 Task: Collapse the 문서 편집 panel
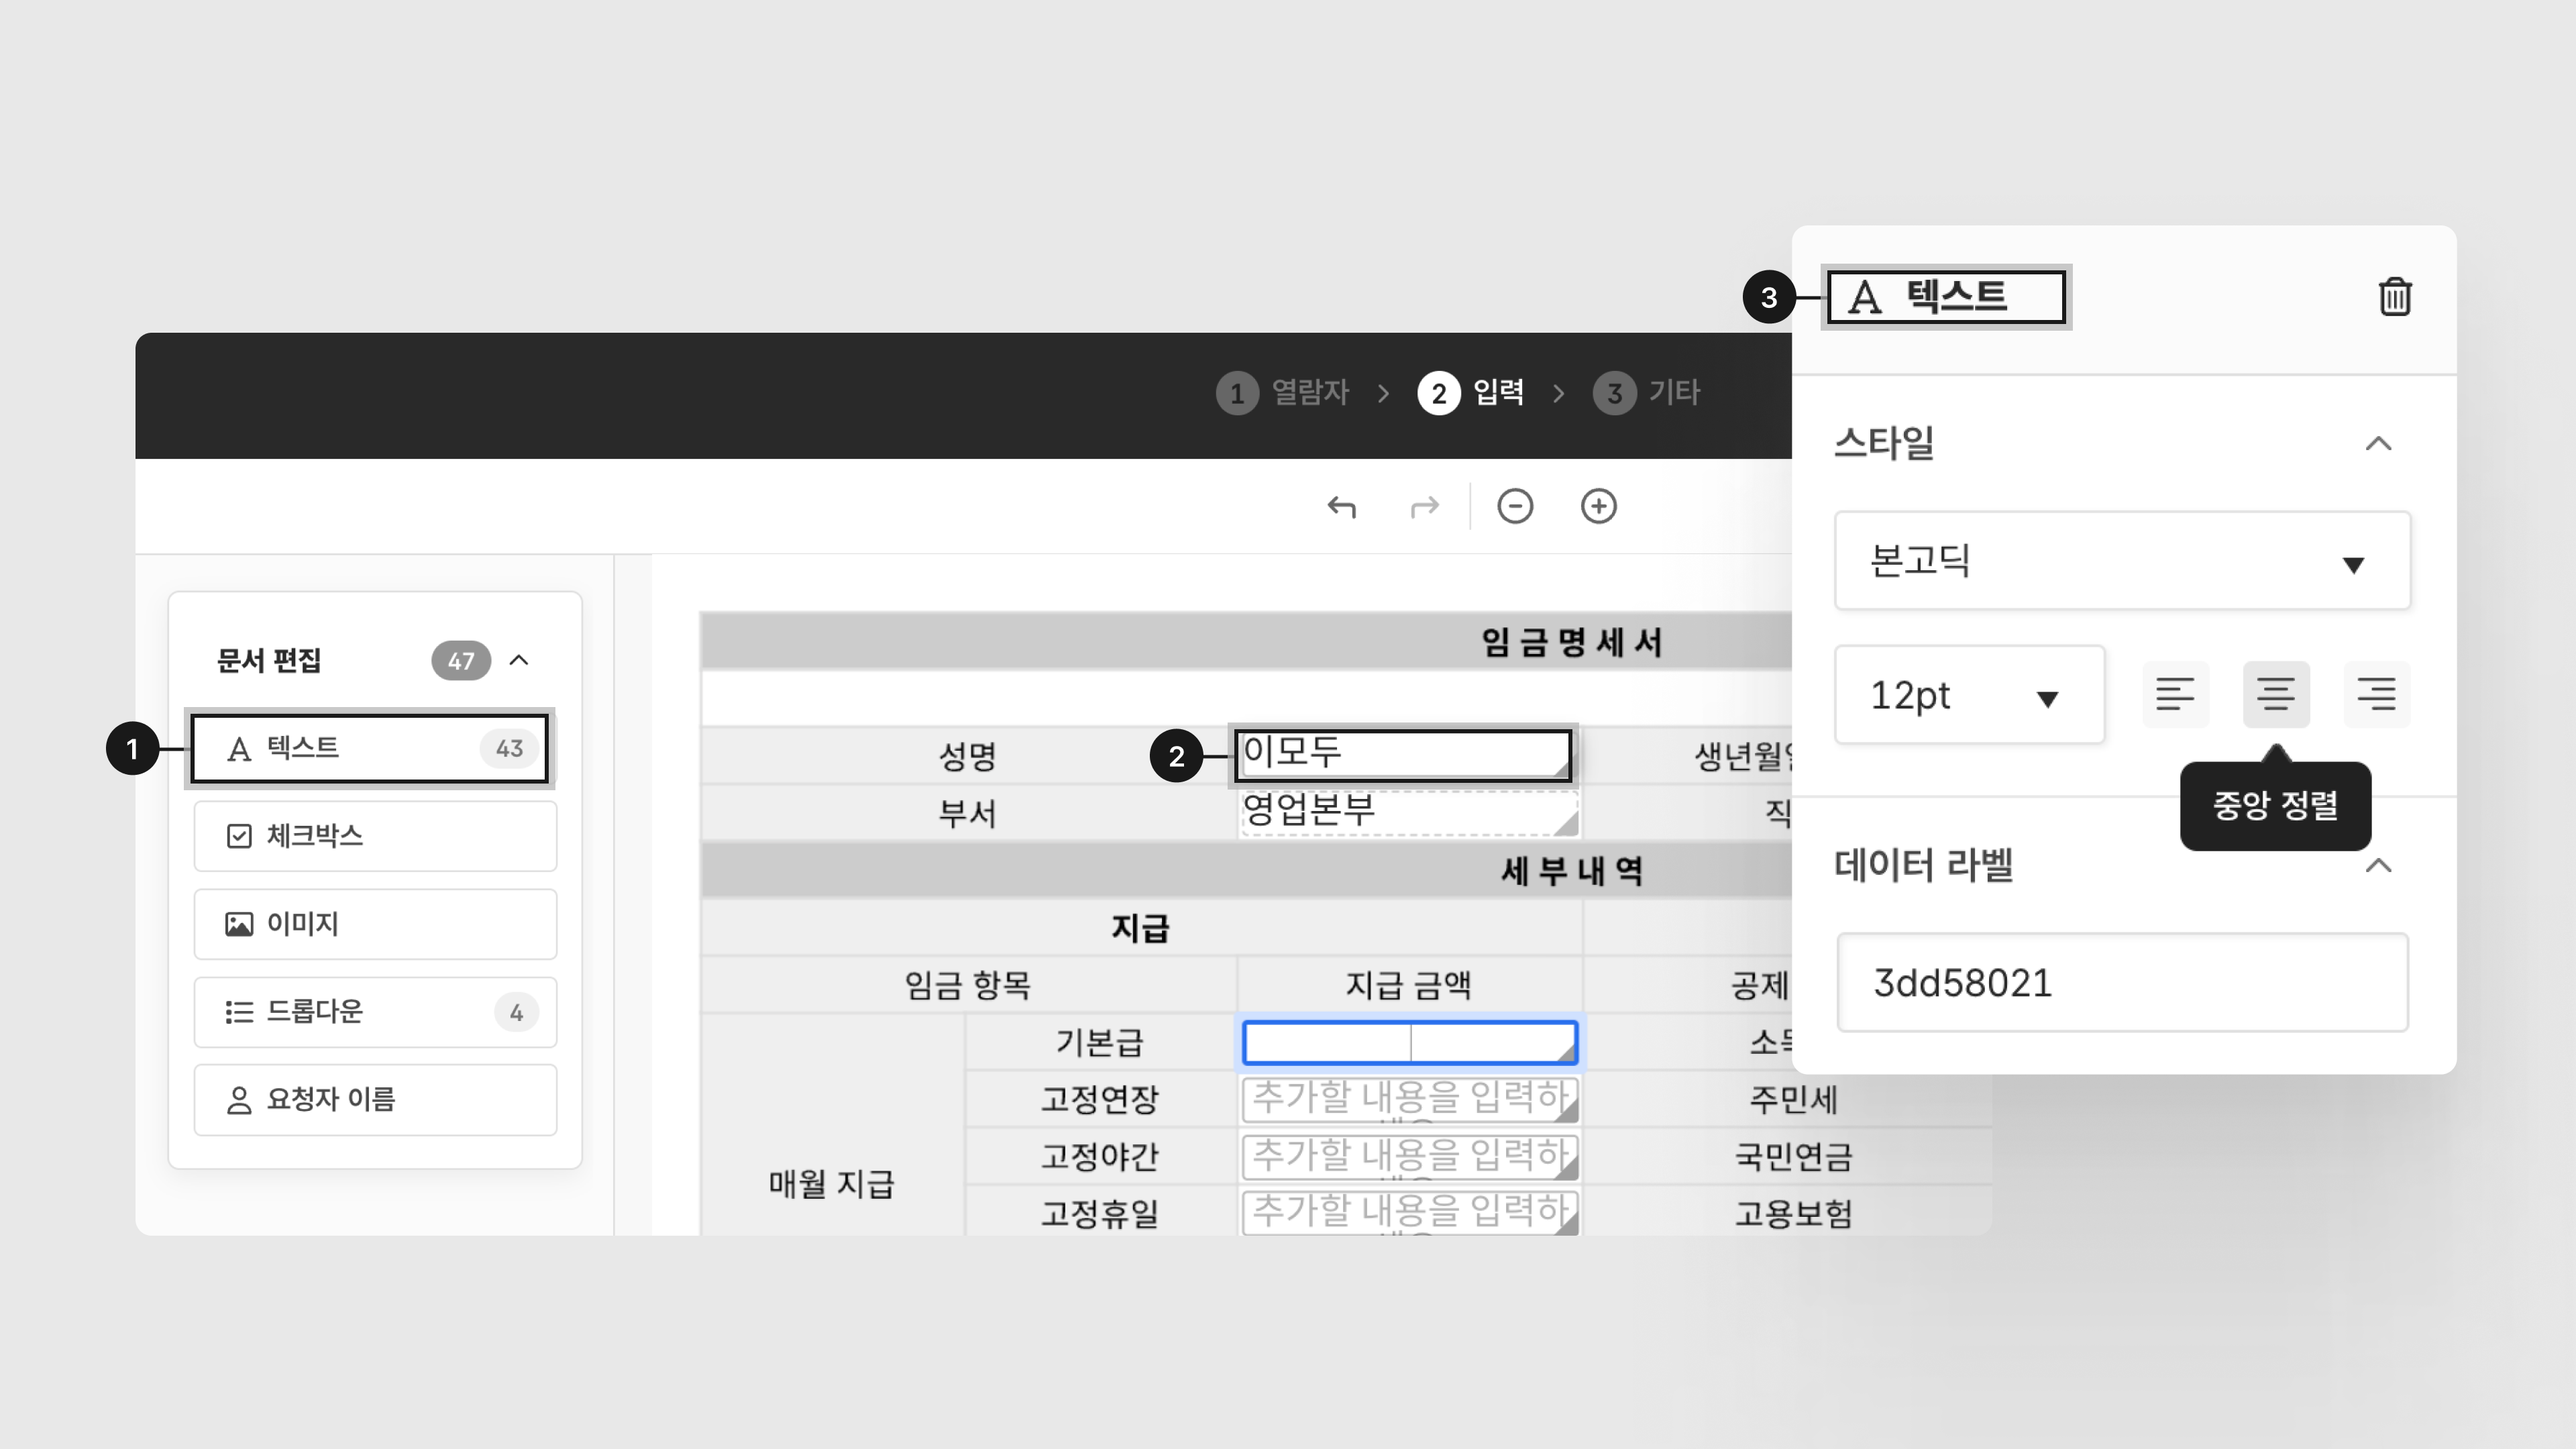point(519,660)
